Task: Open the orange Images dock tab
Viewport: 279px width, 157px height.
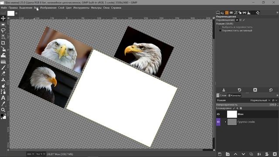Action: pos(227,13)
